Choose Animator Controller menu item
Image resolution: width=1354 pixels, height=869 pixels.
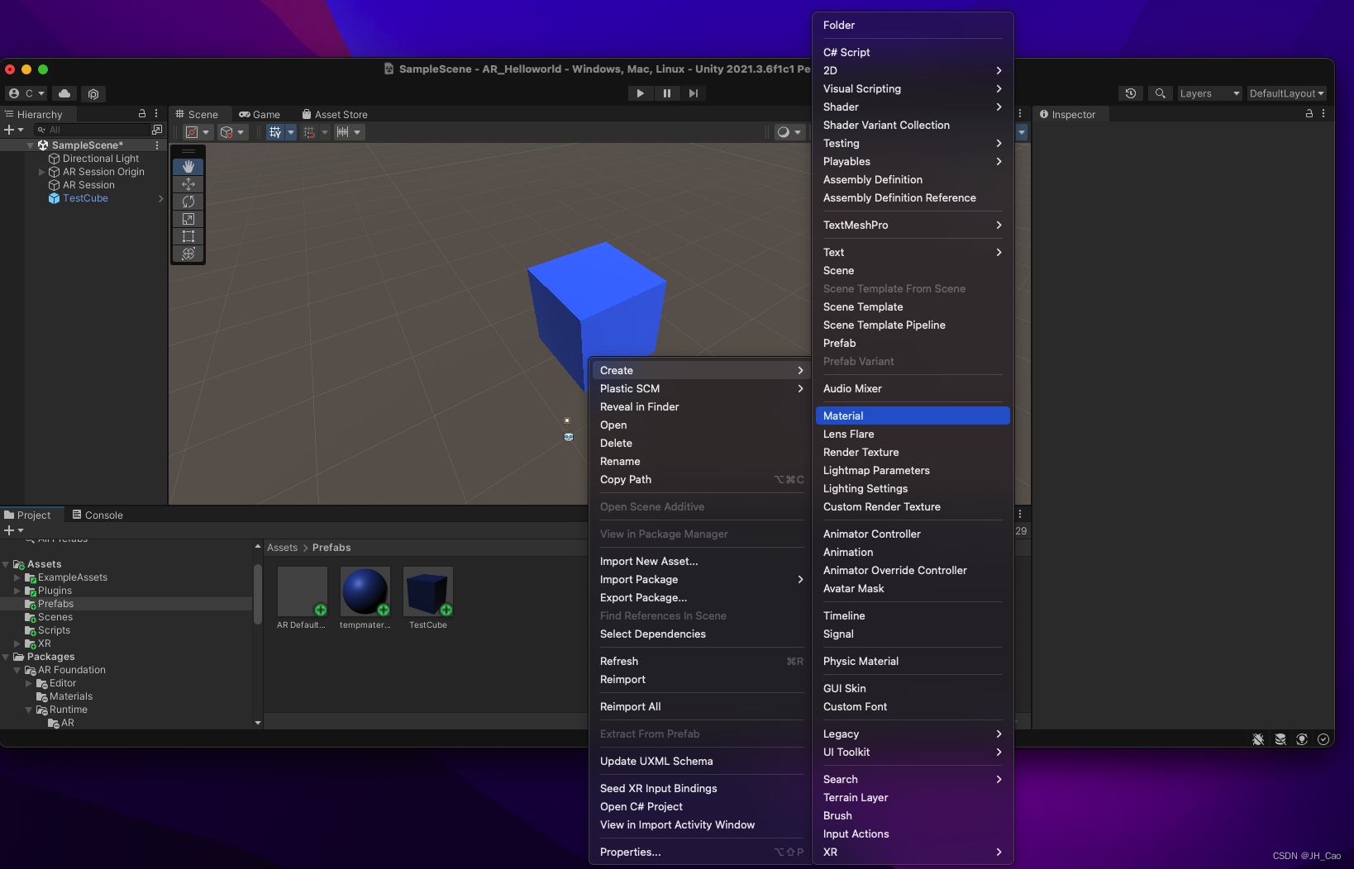[913, 534]
